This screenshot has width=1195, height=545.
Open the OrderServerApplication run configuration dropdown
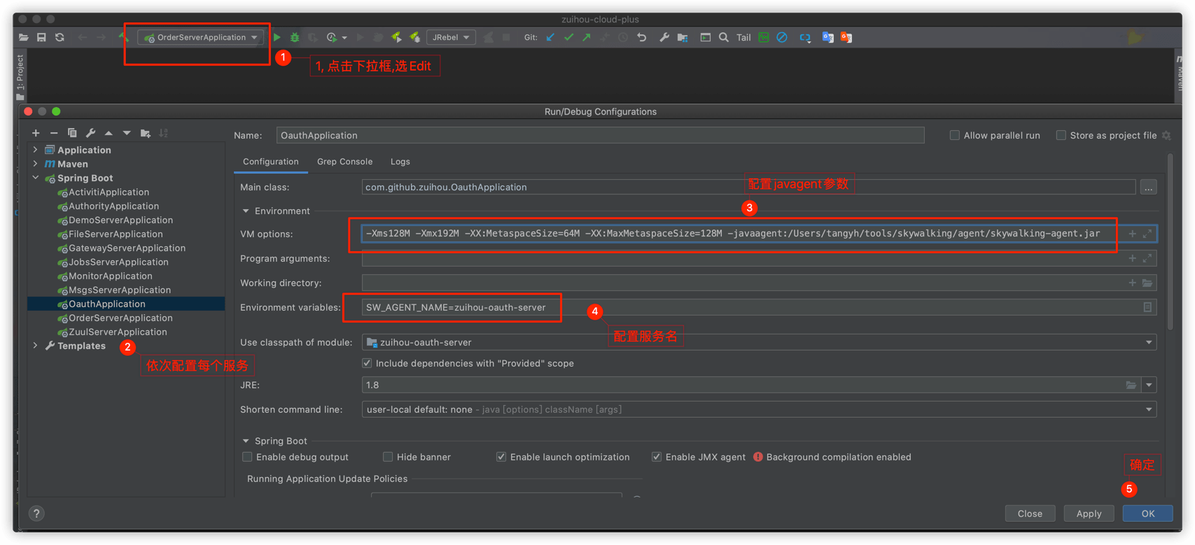(201, 37)
